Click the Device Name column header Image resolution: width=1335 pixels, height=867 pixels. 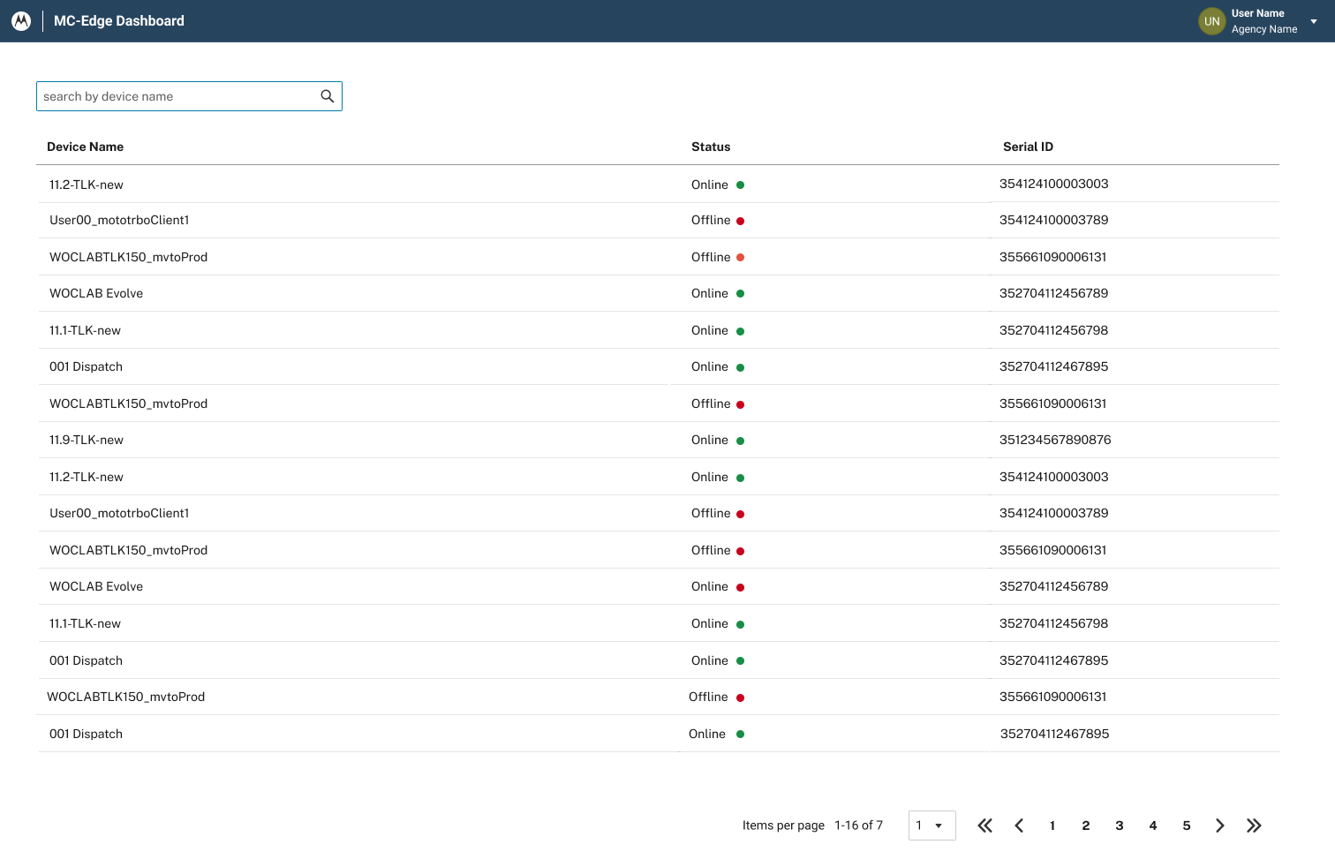[86, 147]
